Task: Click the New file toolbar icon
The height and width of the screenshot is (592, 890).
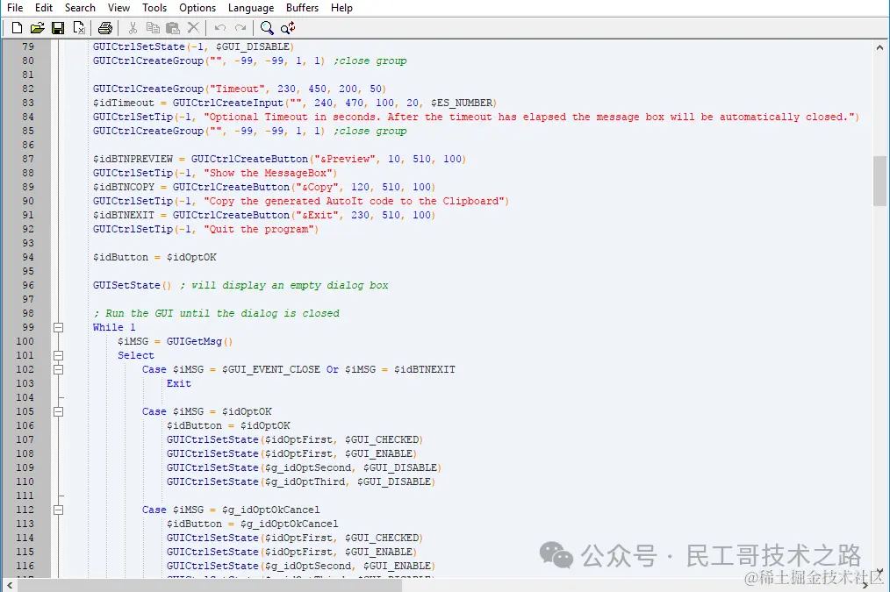Action: (x=17, y=27)
